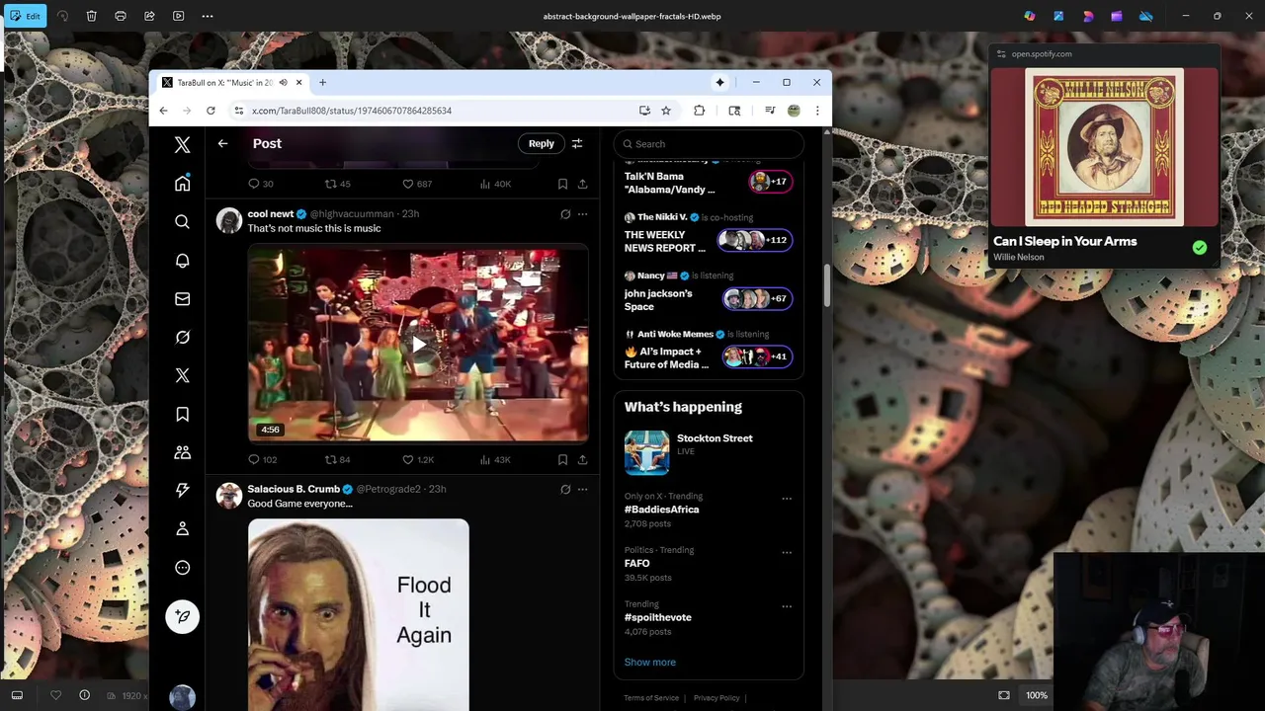The width and height of the screenshot is (1265, 711).
Task: Open the Stockton Street live event
Action: (x=708, y=451)
